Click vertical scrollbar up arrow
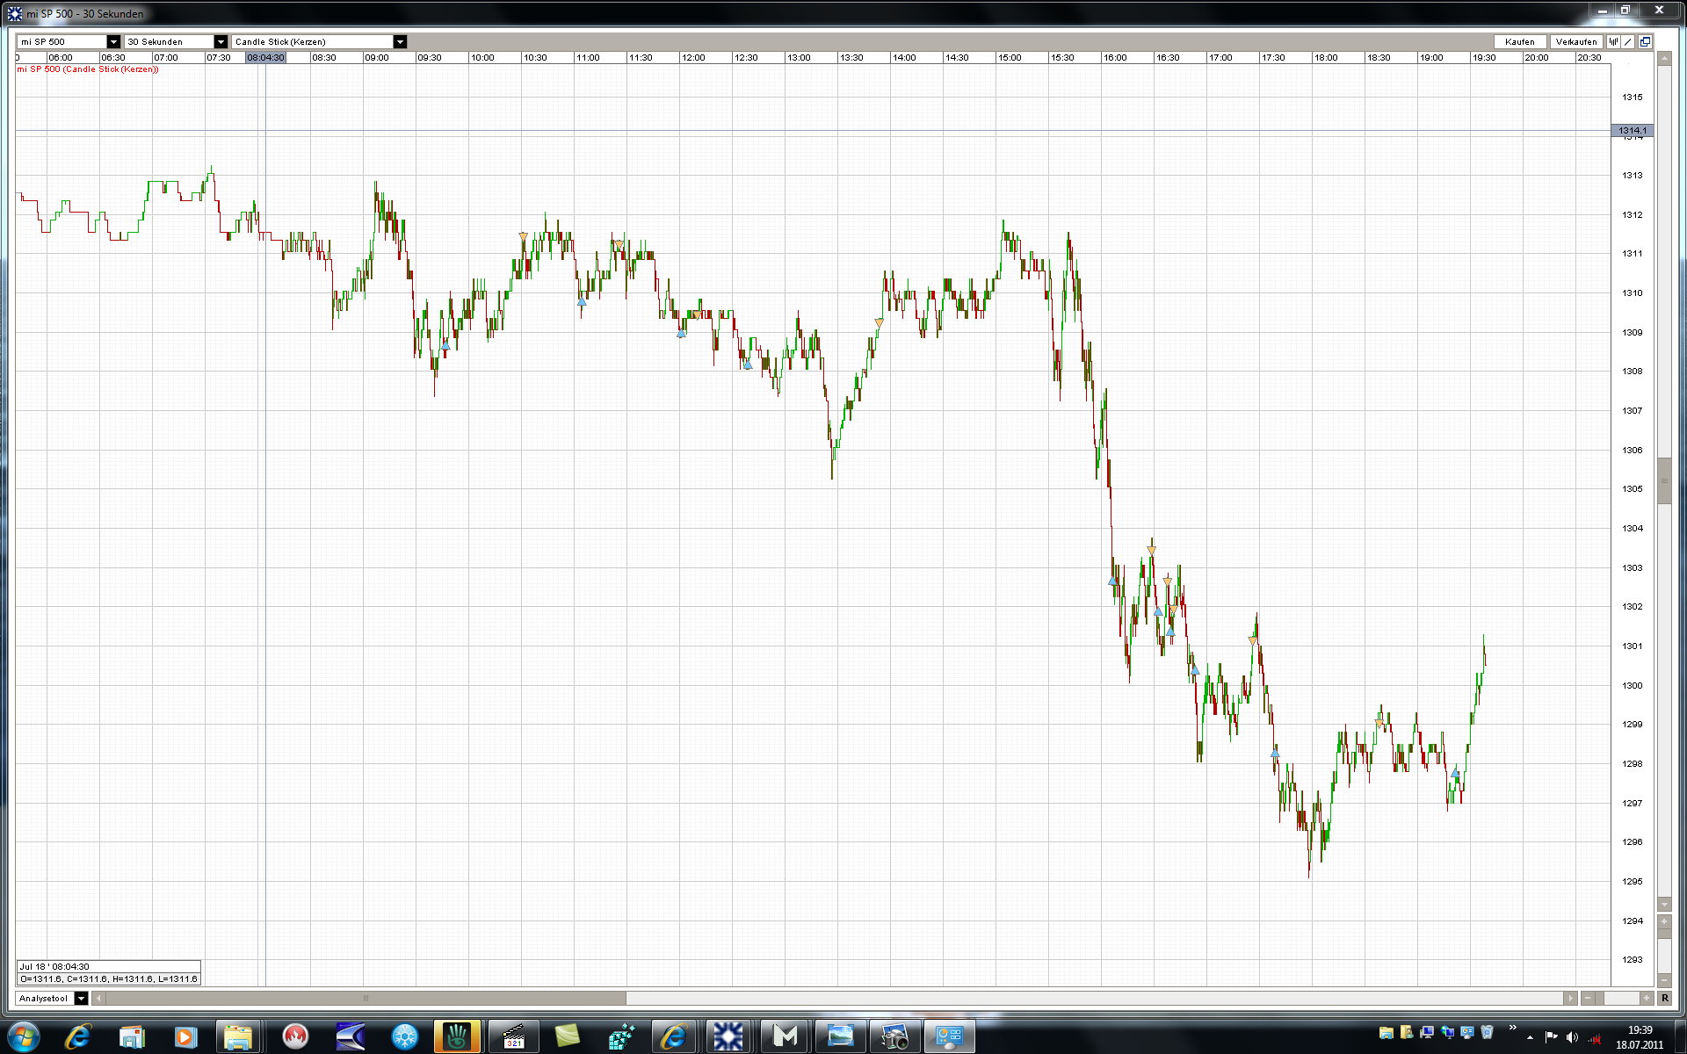 pos(1664,59)
